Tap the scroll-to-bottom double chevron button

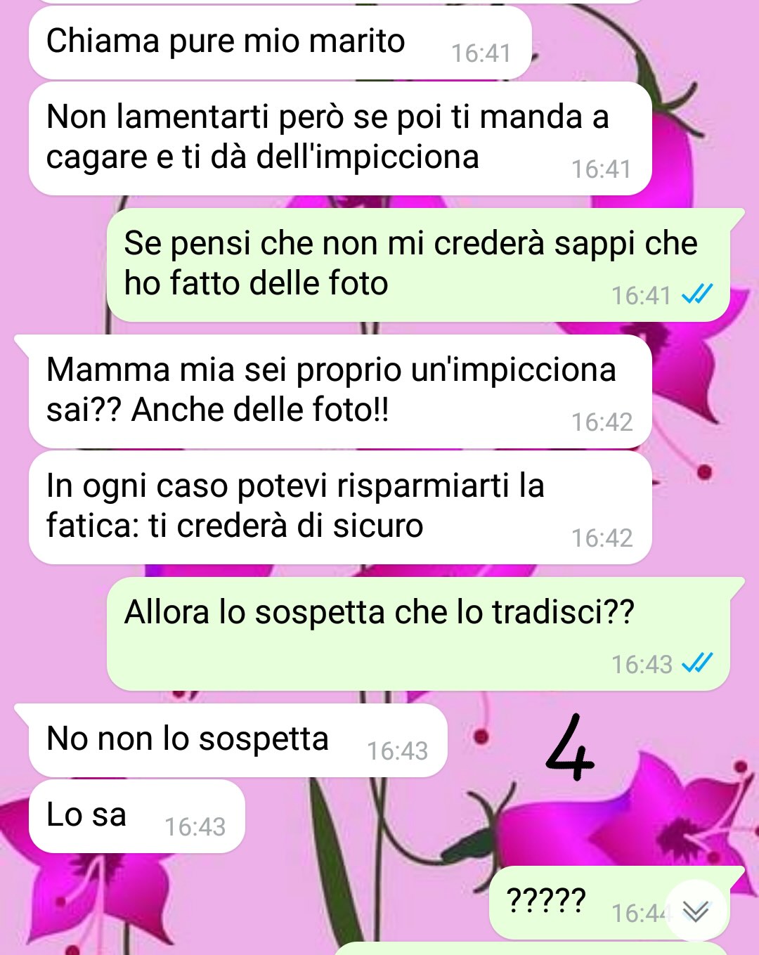click(x=696, y=911)
